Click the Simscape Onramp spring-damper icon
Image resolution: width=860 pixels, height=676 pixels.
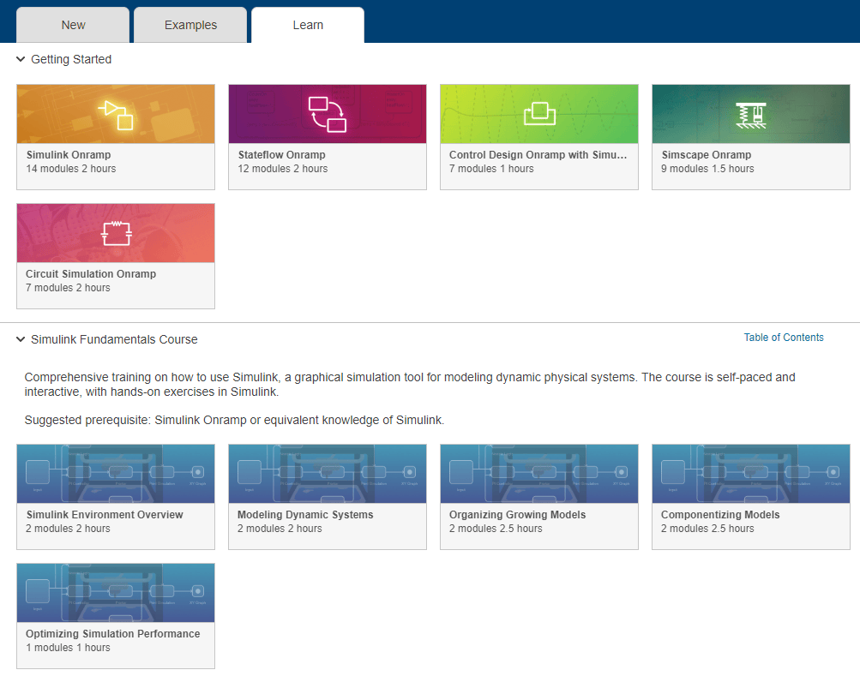pyautogui.click(x=751, y=115)
